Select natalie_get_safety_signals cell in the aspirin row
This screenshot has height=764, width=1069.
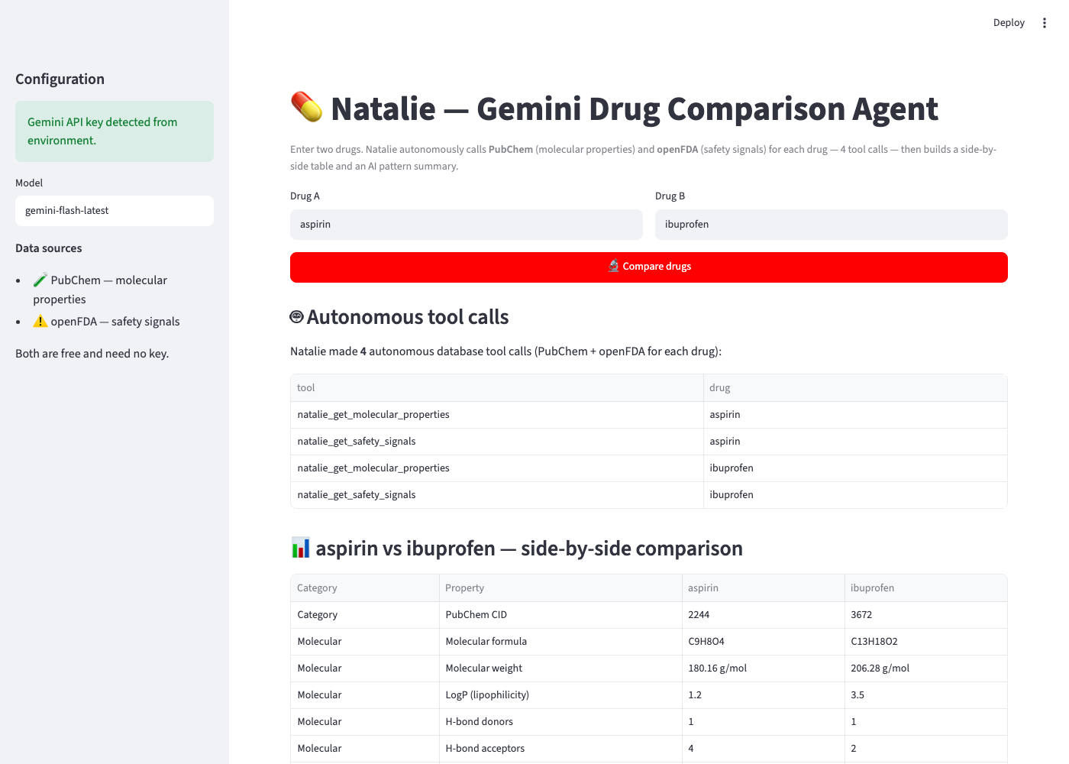click(497, 442)
